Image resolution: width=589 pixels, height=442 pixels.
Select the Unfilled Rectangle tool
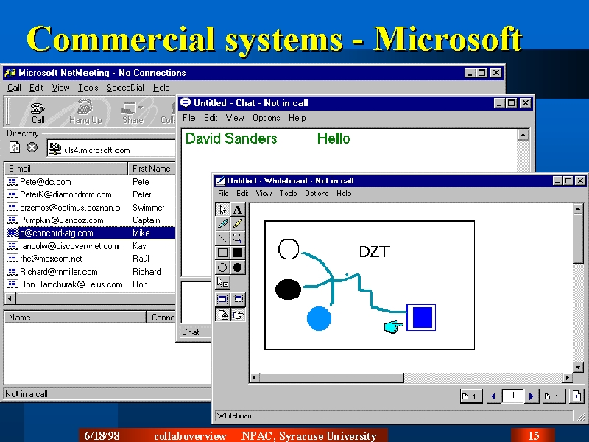pos(222,253)
